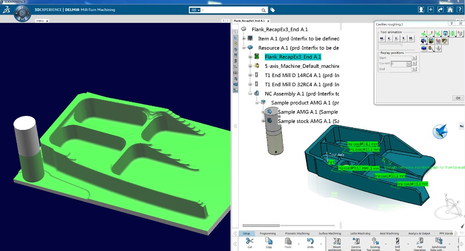The width and height of the screenshot is (465, 251).
Task: Click the plus (add) icon in top bar
Action: pos(431,10)
